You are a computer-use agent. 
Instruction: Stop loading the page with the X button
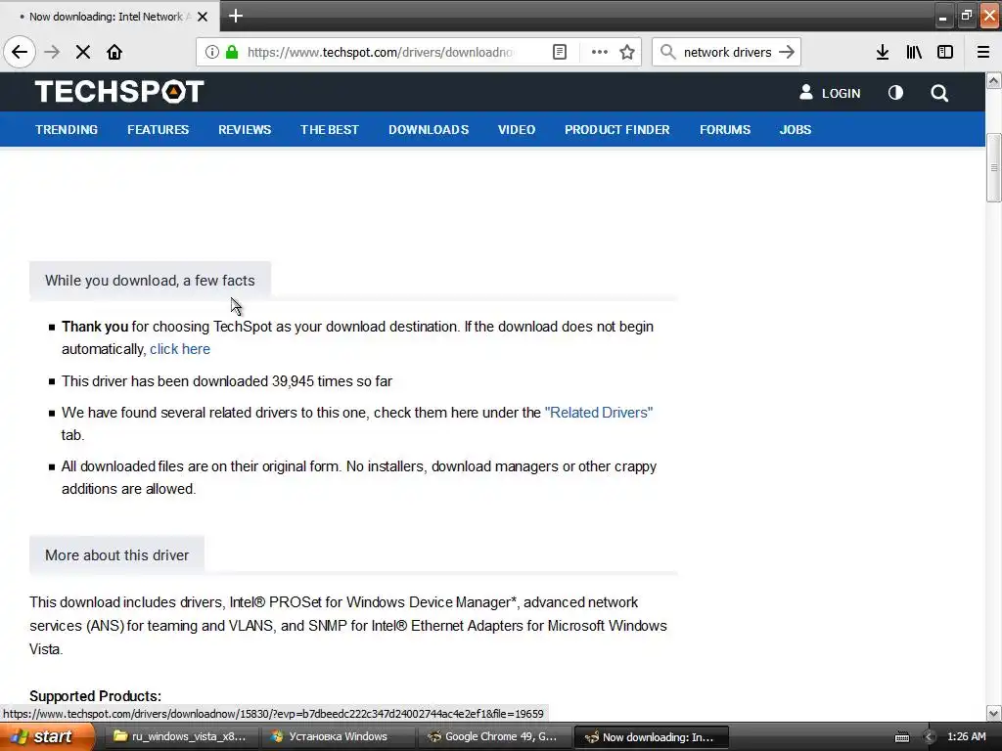[83, 52]
